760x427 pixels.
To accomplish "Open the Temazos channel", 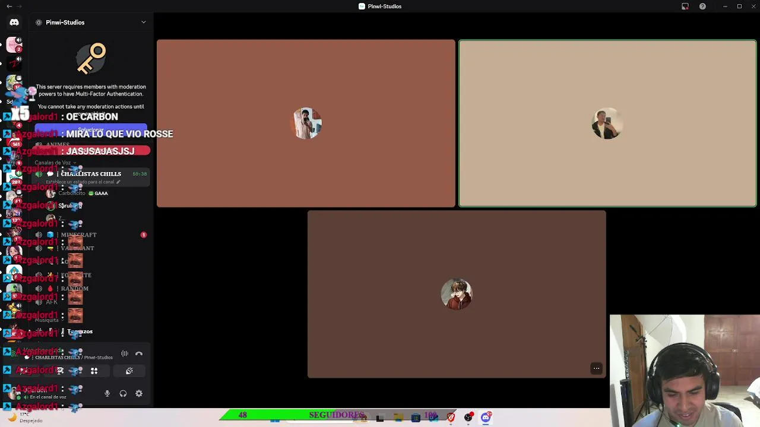I will 80,332.
